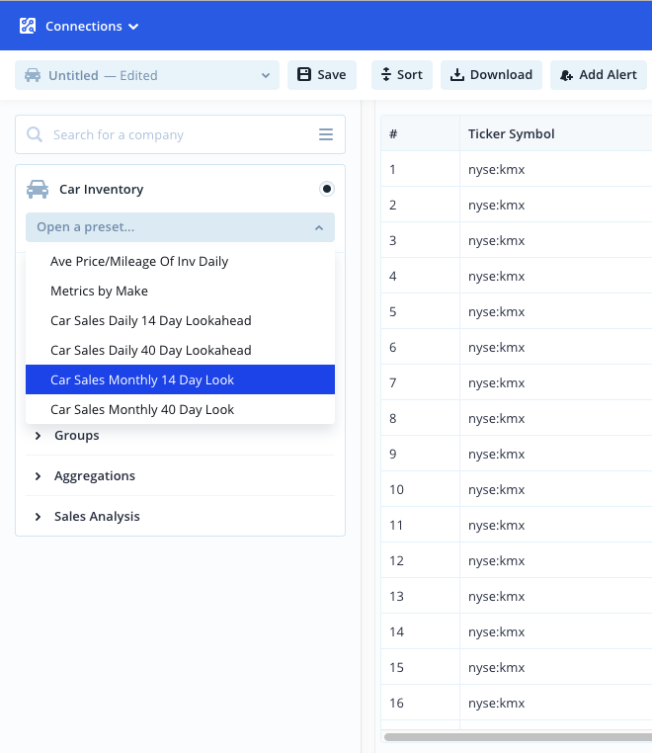
Task: Click the floppy disk Save icon
Action: click(304, 74)
